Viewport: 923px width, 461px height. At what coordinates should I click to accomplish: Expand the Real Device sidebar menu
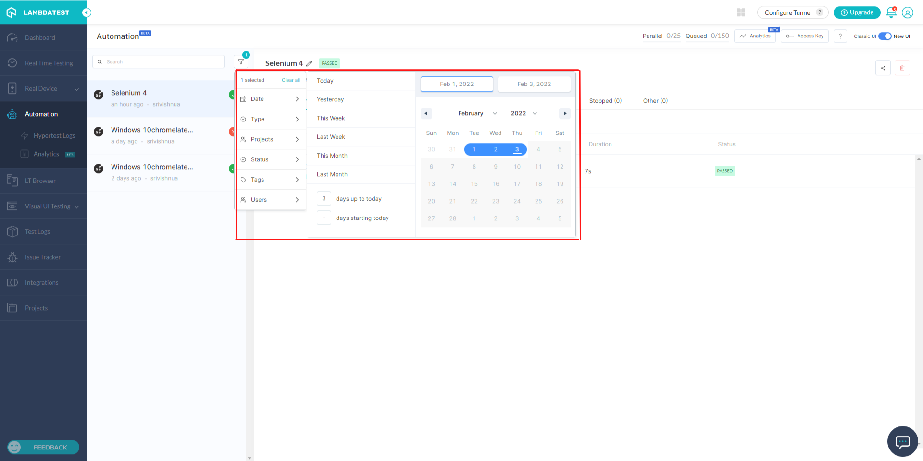(43, 88)
